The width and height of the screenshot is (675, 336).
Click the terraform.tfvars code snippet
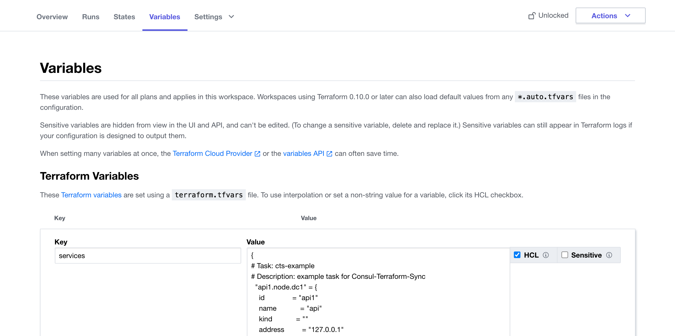coord(209,195)
